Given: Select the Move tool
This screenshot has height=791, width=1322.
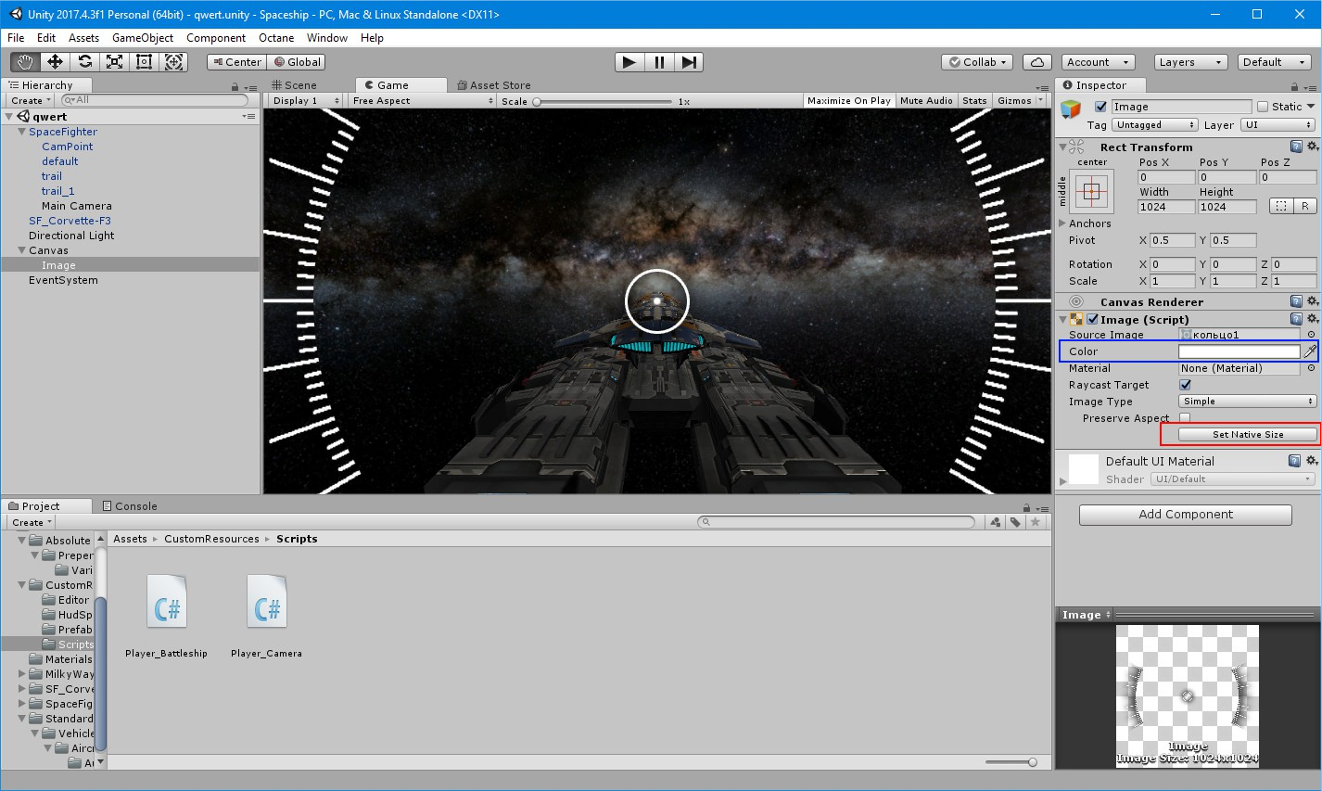Looking at the screenshot, I should point(55,62).
